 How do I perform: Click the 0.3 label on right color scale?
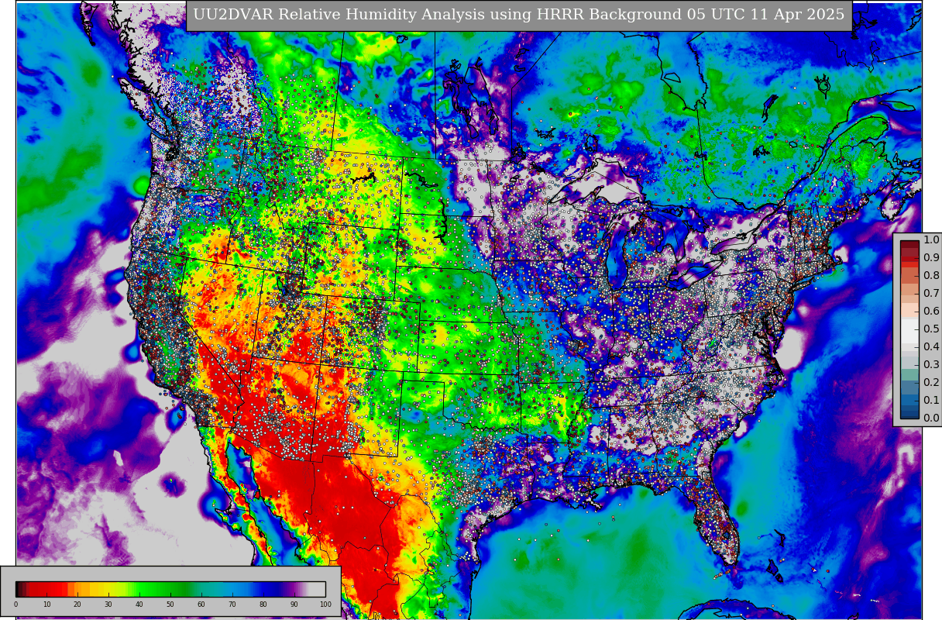click(x=931, y=365)
